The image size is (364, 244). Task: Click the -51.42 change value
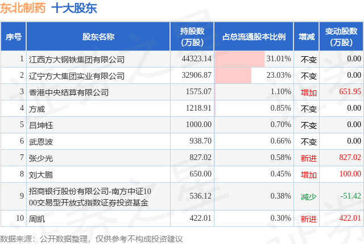(350, 196)
